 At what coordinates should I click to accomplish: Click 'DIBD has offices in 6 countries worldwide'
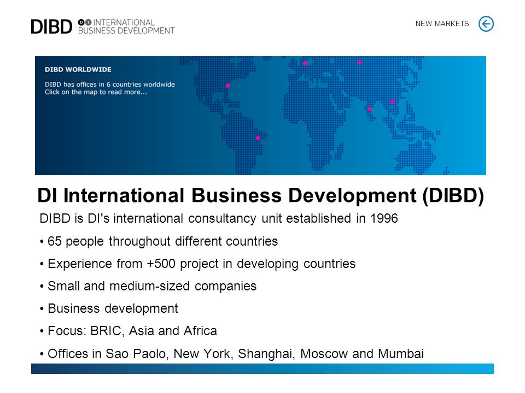click(x=110, y=85)
